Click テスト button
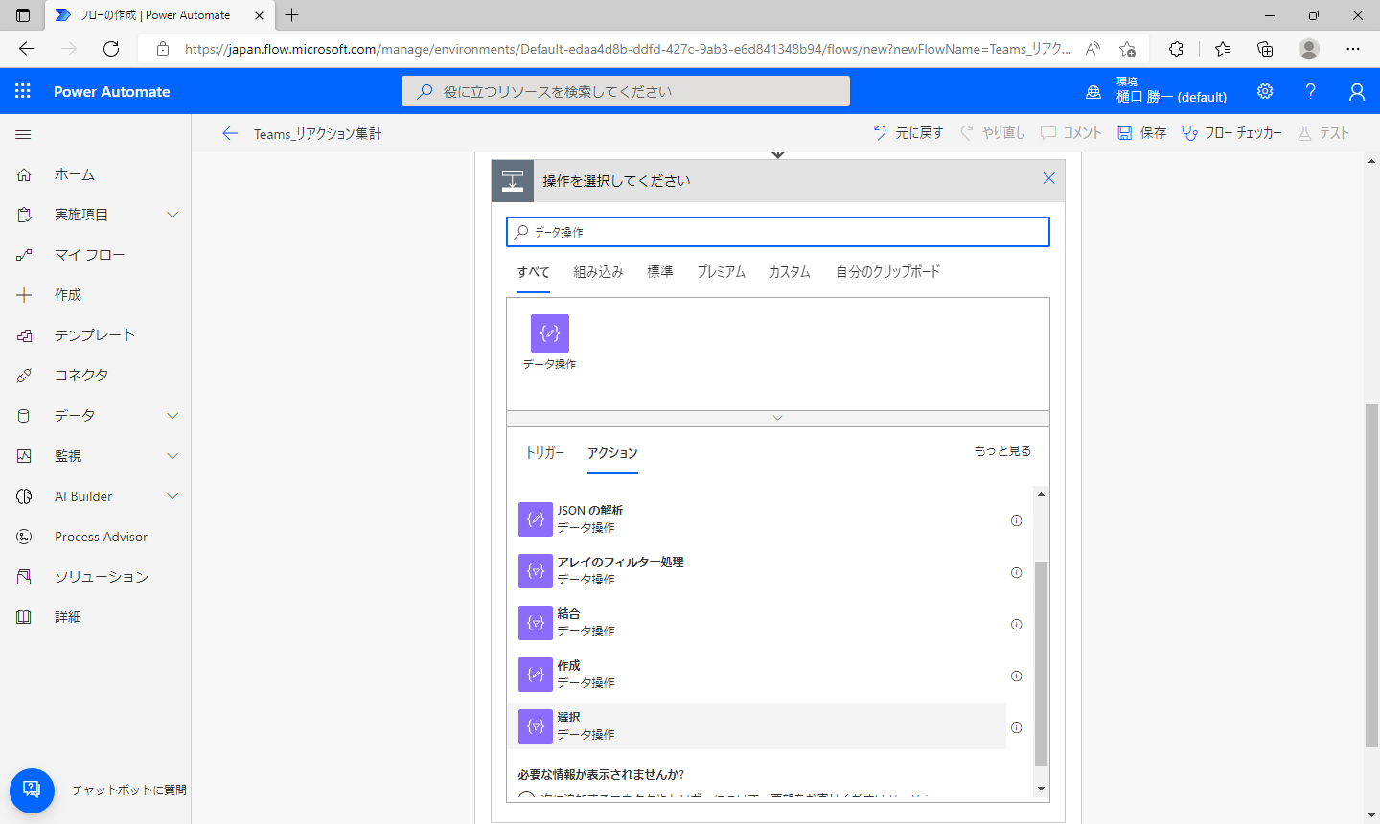This screenshot has width=1380, height=824. [x=1323, y=133]
